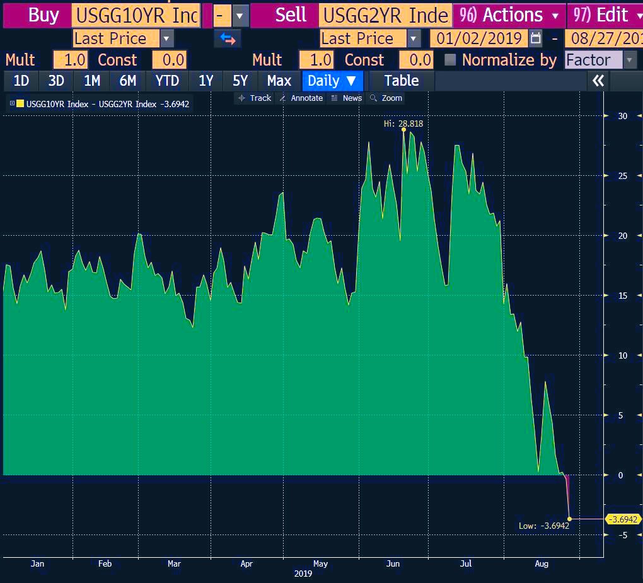The height and width of the screenshot is (583, 643).
Task: Activate the Annotate pencil tool
Action: pyautogui.click(x=301, y=98)
